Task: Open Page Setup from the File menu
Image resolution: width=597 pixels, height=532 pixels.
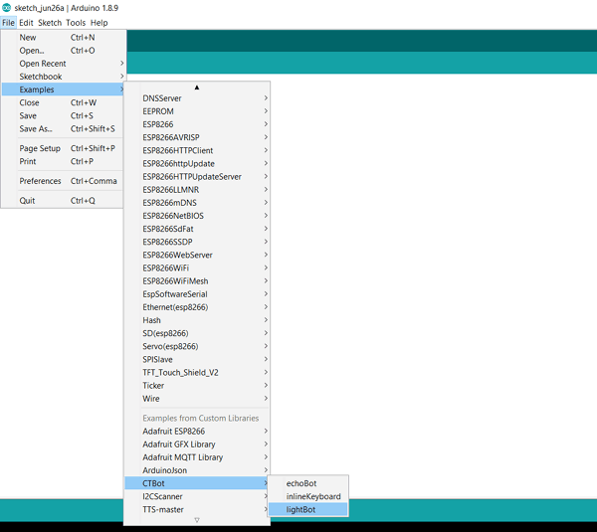Action: (x=63, y=148)
